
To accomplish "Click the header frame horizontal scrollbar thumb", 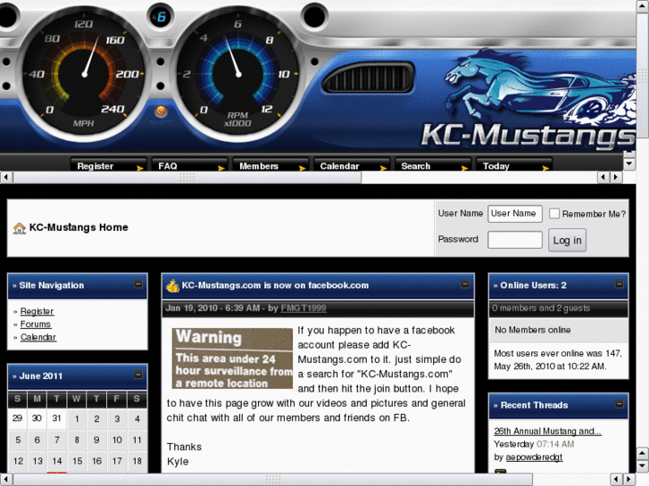I will (x=187, y=177).
